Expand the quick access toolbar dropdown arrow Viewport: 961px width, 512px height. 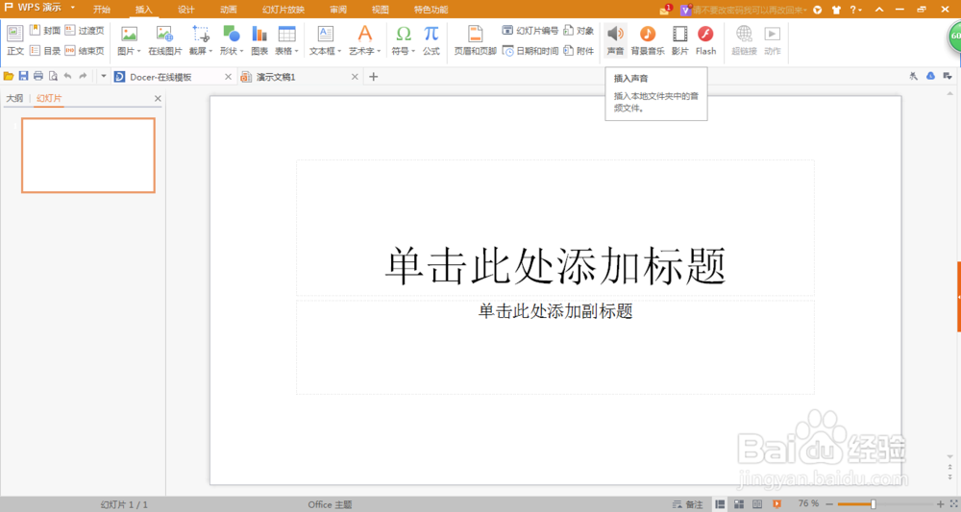(104, 76)
